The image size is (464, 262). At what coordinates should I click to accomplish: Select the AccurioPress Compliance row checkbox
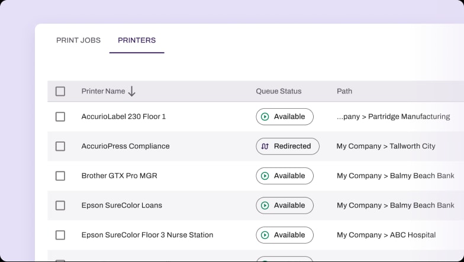pyautogui.click(x=60, y=146)
